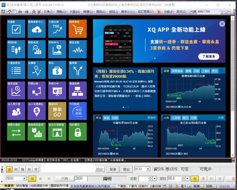237x190 pixels.
Task: Select the 現 cash trade toggle
Action: click(x=32, y=179)
